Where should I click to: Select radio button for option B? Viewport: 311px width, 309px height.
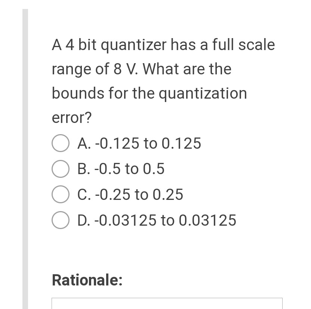(60, 169)
